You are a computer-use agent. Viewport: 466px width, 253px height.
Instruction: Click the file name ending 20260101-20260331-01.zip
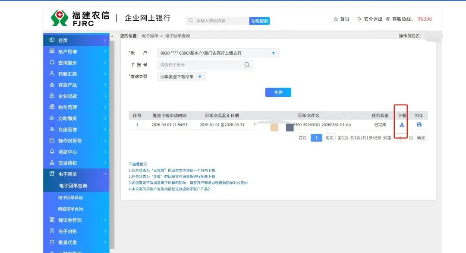(x=322, y=125)
